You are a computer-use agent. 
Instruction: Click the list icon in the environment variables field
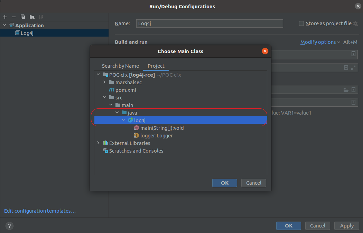point(353,102)
